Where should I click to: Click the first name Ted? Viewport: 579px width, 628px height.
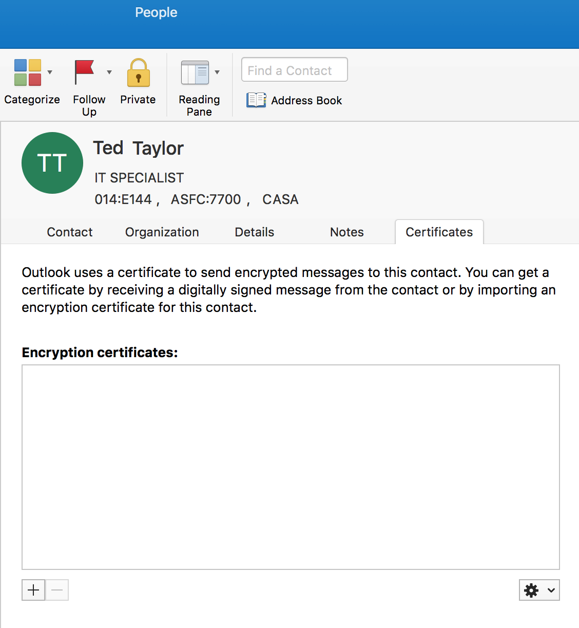[108, 148]
